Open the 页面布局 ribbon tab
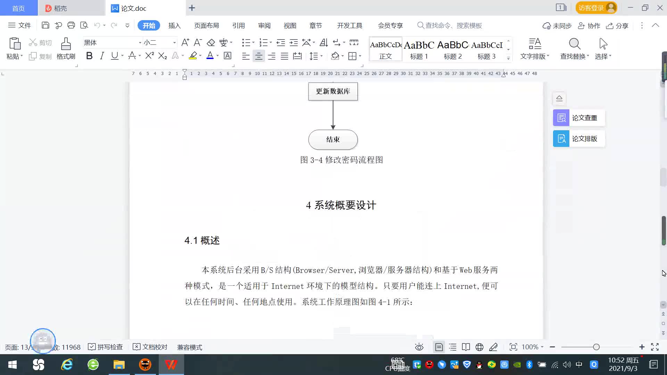The image size is (667, 375). [206, 26]
